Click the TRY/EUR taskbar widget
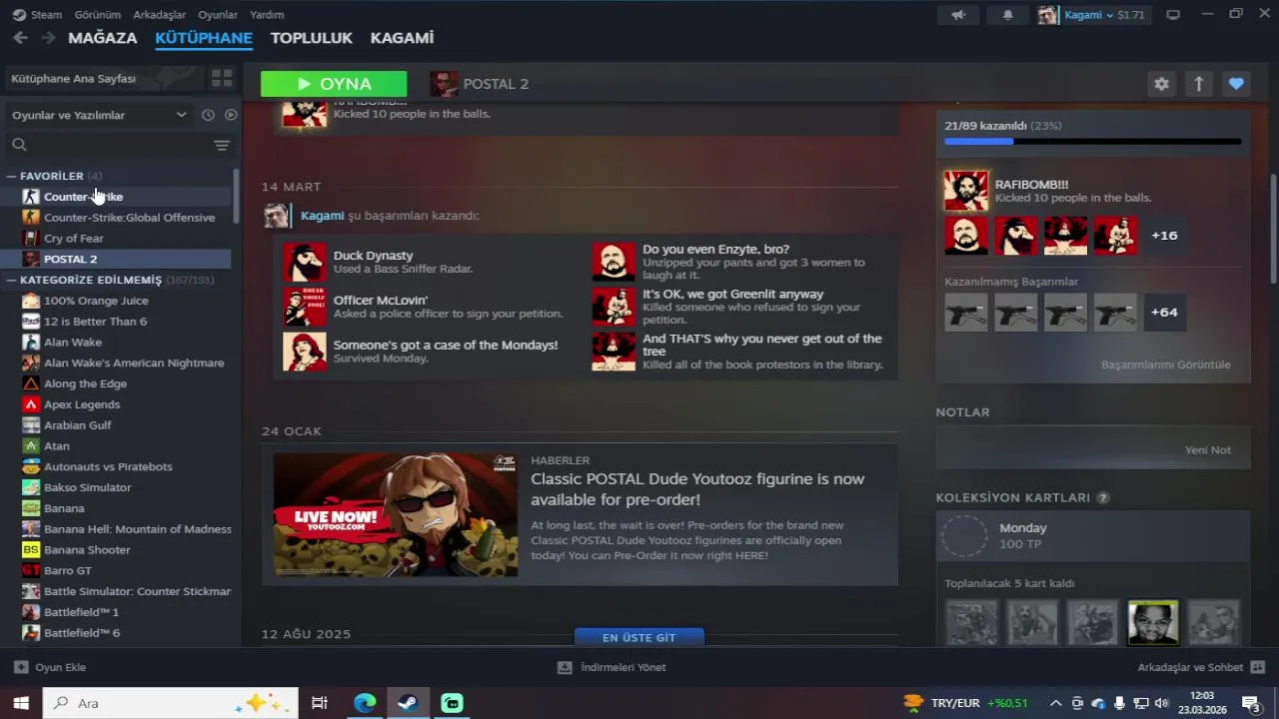Image resolution: width=1279 pixels, height=719 pixels. (965, 703)
